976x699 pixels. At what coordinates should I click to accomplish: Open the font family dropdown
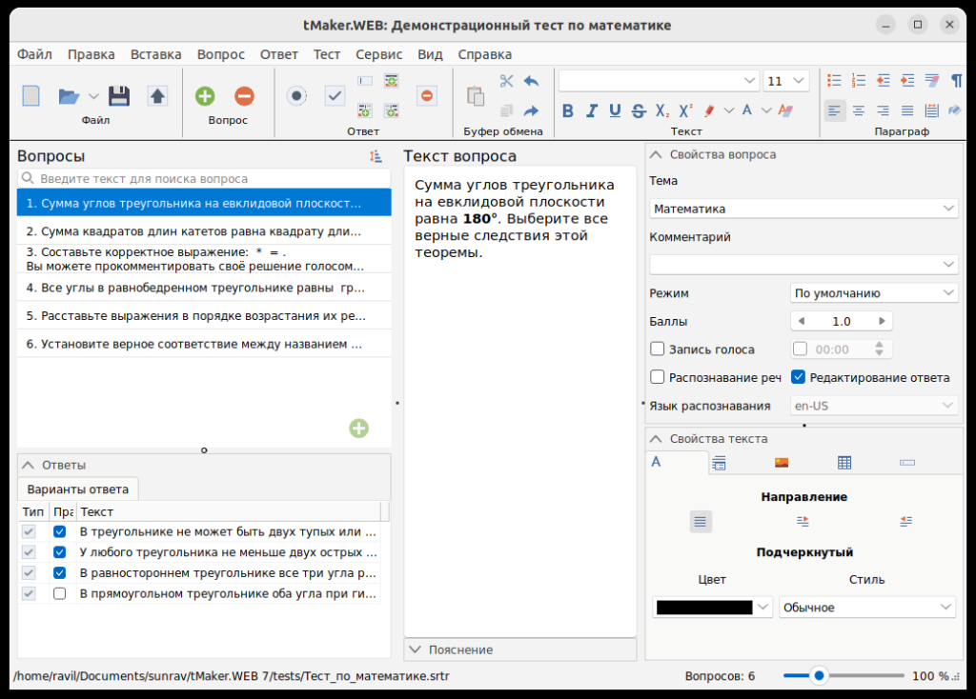click(x=749, y=81)
